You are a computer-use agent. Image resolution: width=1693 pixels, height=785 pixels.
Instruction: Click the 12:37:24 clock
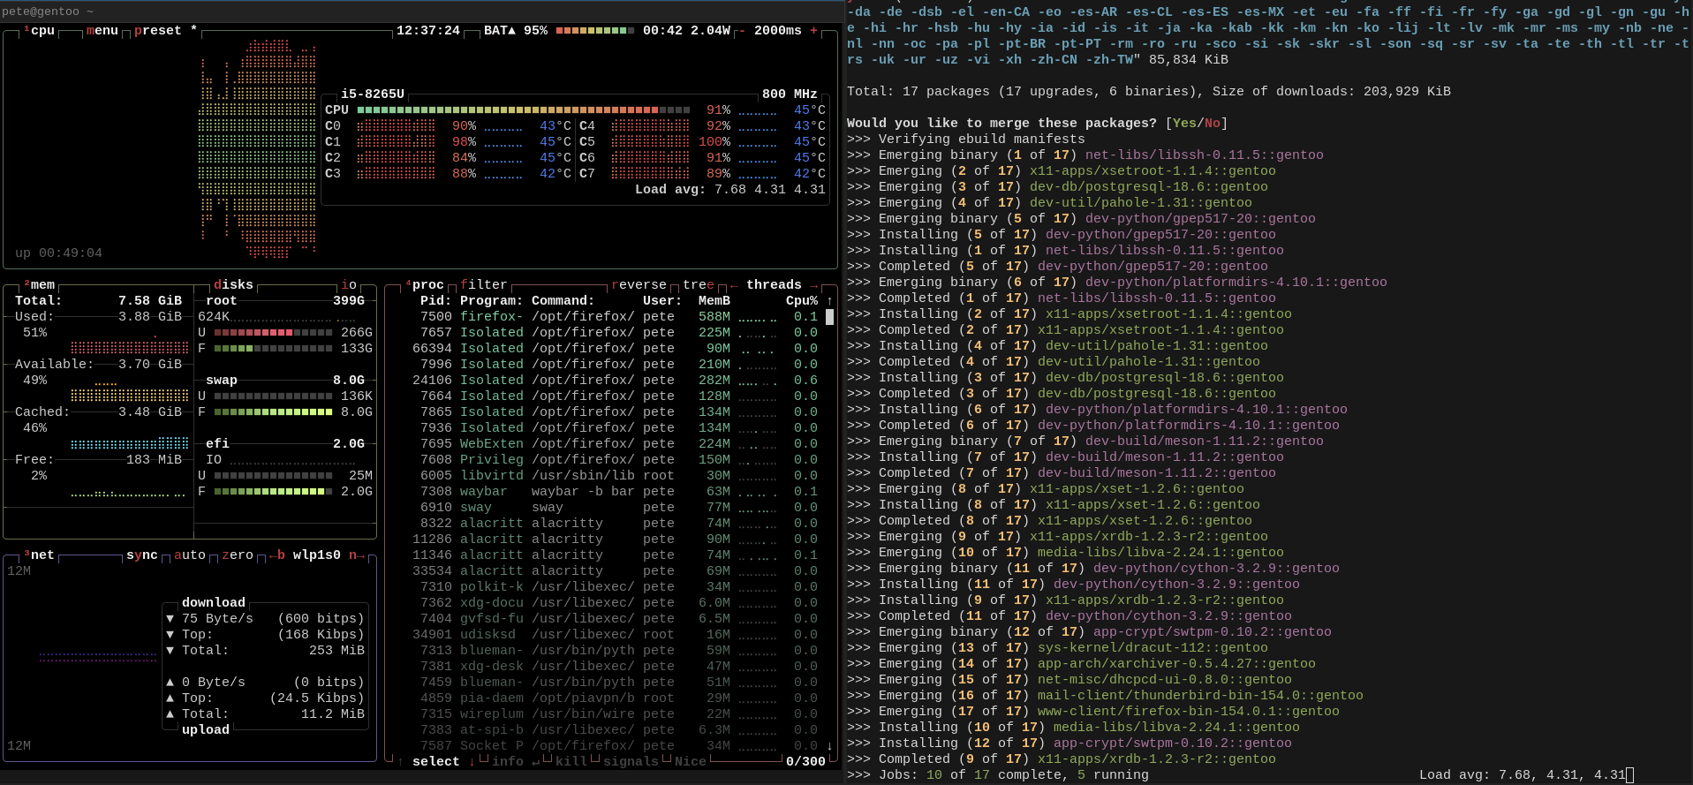(428, 31)
